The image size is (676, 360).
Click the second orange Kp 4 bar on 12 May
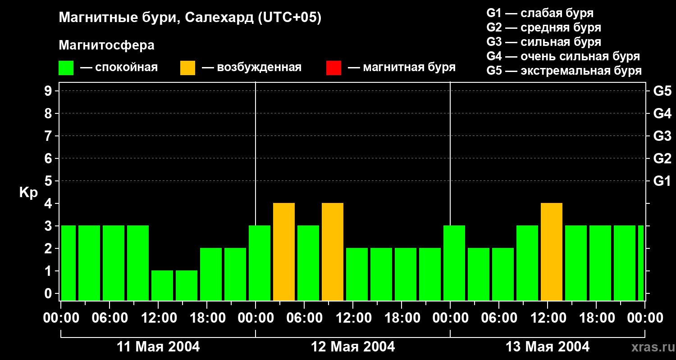pos(333,252)
